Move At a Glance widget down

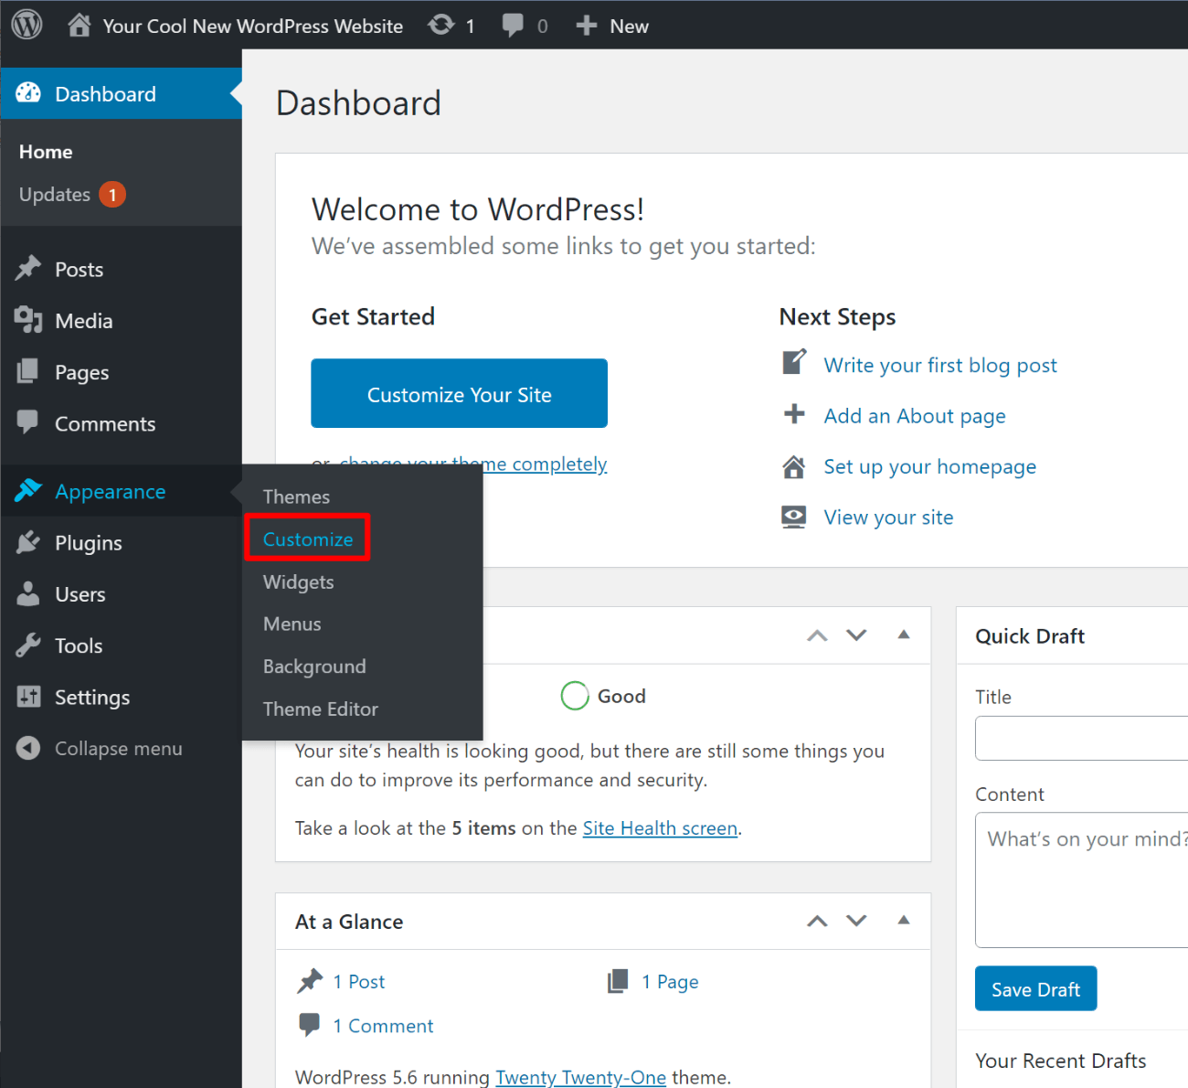point(856,921)
